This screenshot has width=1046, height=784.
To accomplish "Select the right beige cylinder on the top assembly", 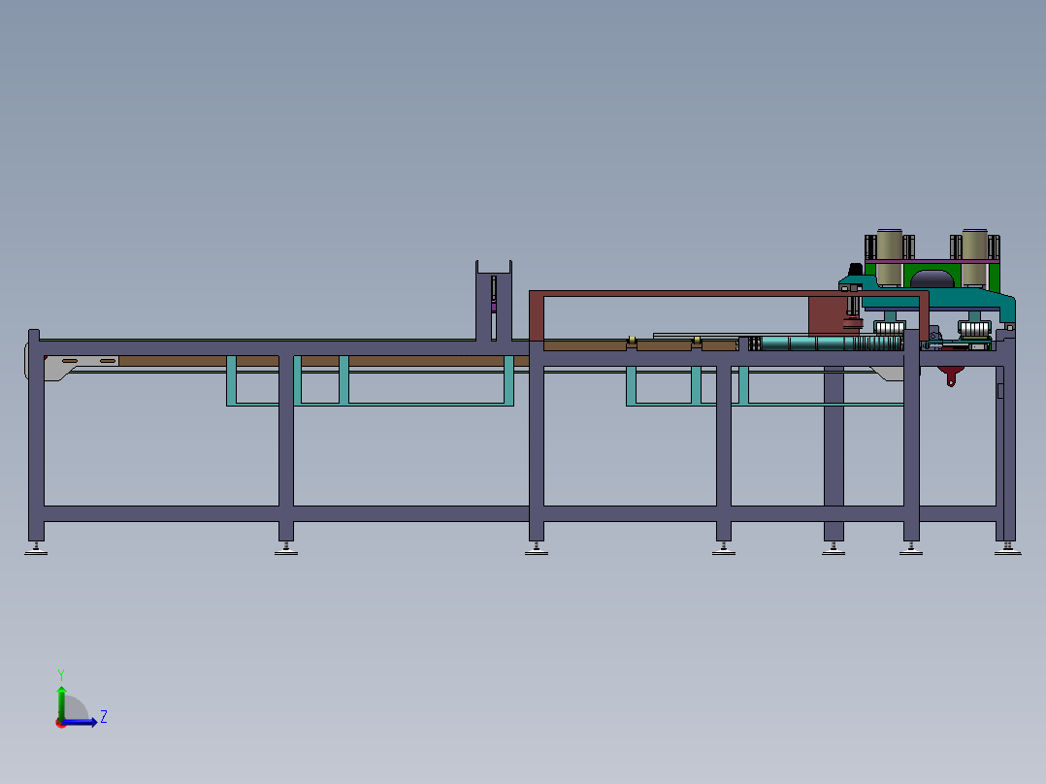I will pos(974,257).
